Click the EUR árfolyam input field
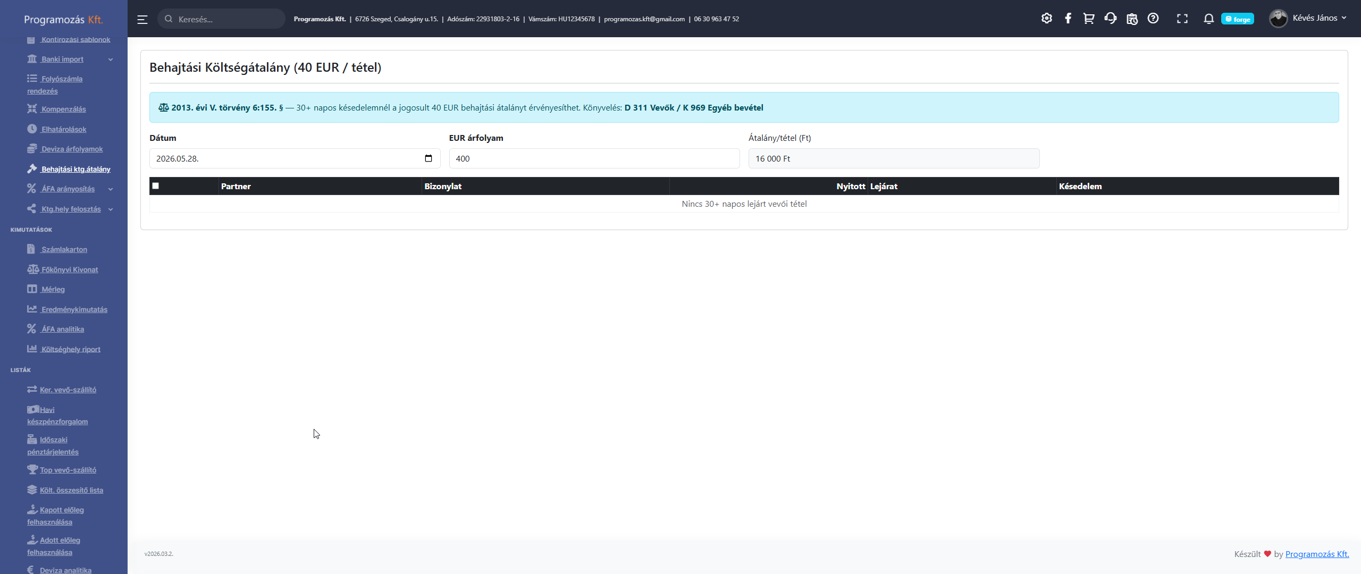 (594, 158)
